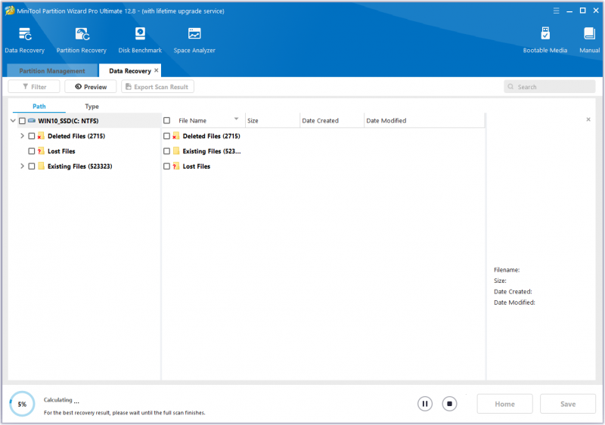Open the hamburger menu in title bar

pos(556,11)
